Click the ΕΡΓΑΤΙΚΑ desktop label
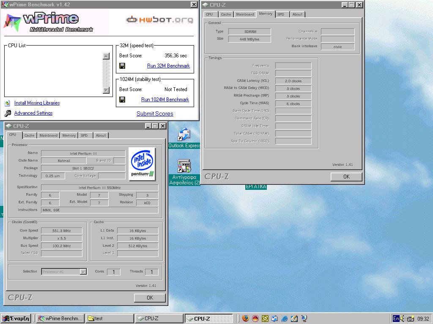 click(256, 186)
